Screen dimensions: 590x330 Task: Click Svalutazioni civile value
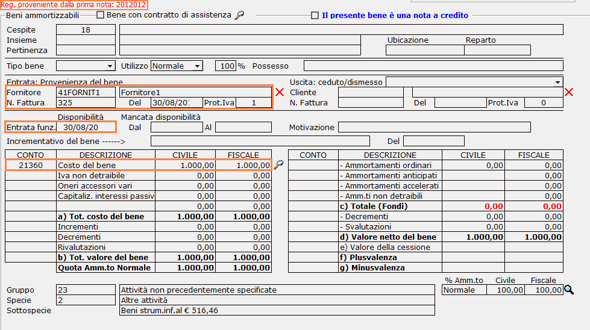click(473, 226)
